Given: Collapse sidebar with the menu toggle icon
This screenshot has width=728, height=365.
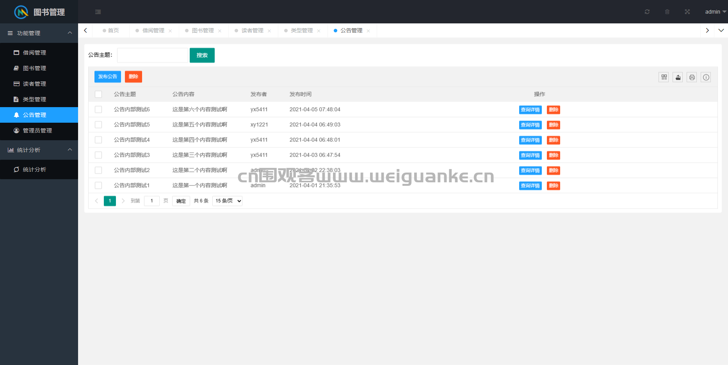Looking at the screenshot, I should [x=98, y=12].
